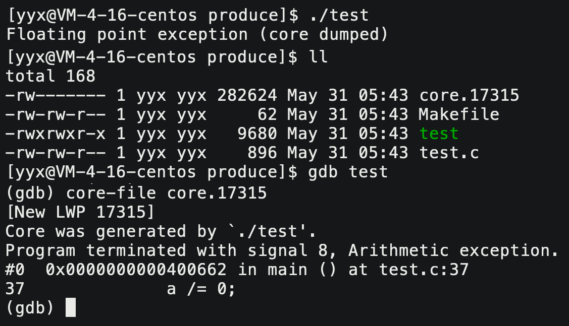This screenshot has width=569, height=326.
Task: Click the 'core-file core.17315' gdb command
Action: [x=167, y=192]
